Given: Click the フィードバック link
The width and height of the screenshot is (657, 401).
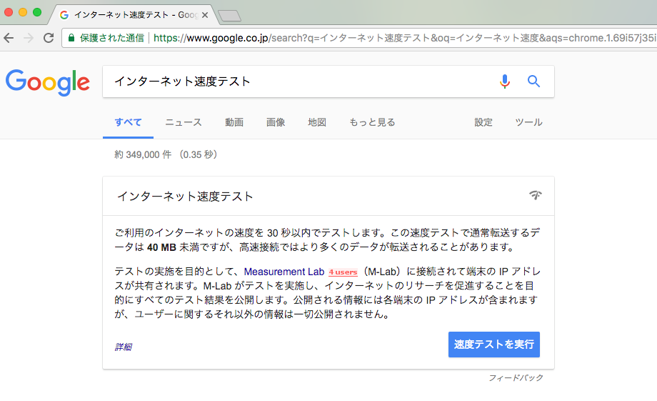Looking at the screenshot, I should [516, 378].
